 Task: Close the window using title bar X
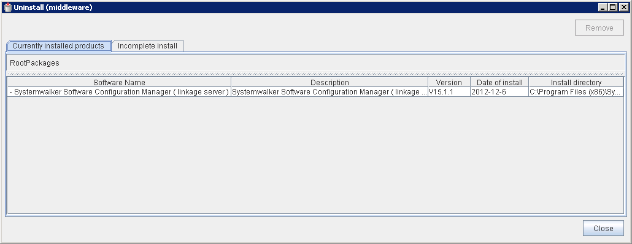coord(623,7)
